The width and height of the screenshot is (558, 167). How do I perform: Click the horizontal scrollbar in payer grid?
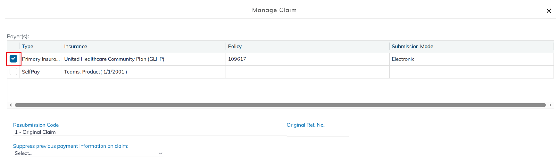[x=280, y=105]
